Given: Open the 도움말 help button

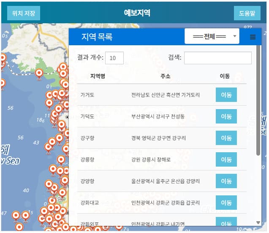Looking at the screenshot, I should click(247, 13).
